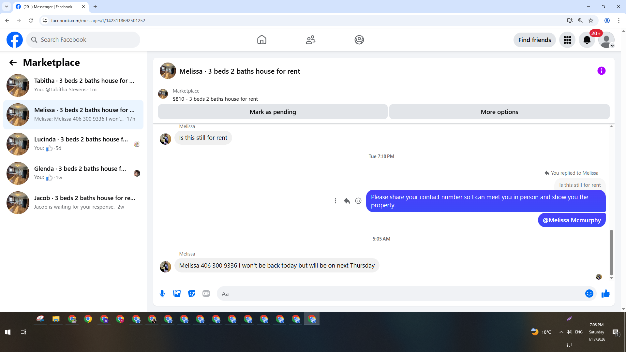Click the Mark as pending button
626x352 pixels.
tap(273, 112)
